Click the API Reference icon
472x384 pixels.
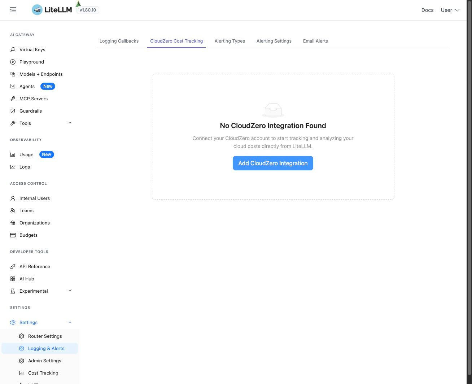pos(13,266)
